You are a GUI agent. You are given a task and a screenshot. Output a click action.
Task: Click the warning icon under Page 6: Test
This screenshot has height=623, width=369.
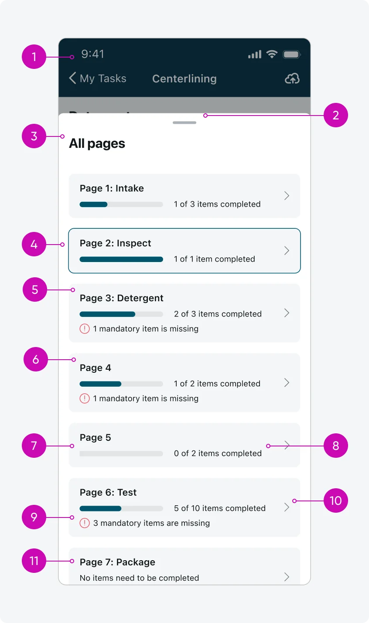click(85, 523)
